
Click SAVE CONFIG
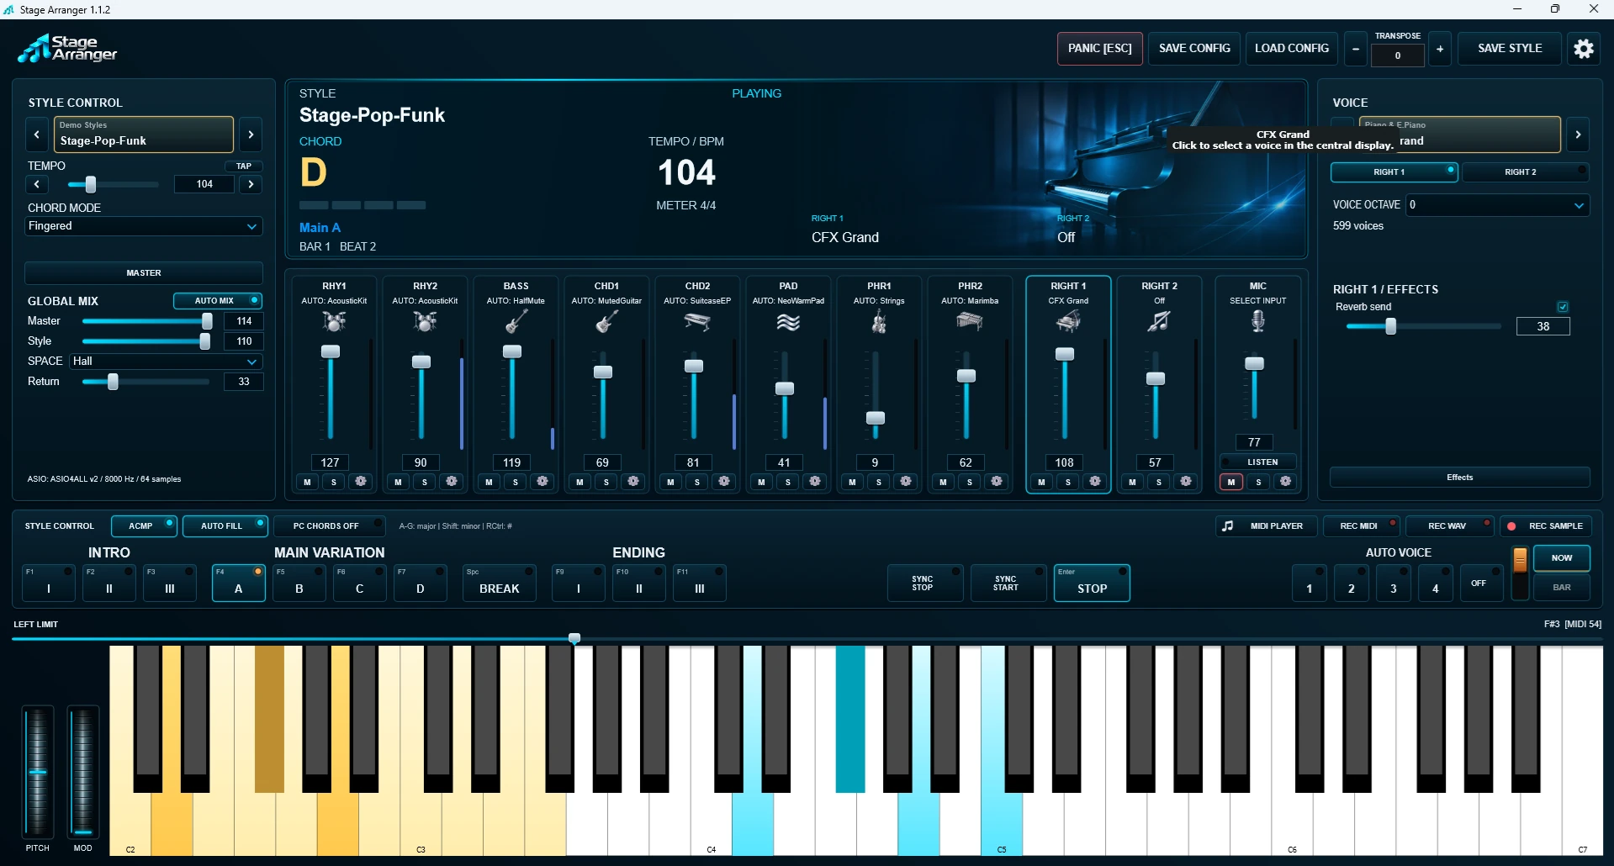1194,49
